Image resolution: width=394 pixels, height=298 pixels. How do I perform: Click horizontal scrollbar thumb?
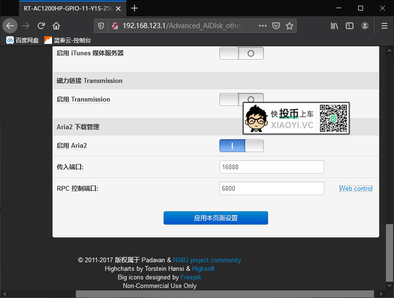(225, 294)
